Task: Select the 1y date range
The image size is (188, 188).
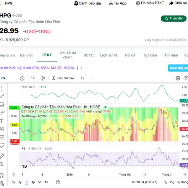Action: click(20, 182)
